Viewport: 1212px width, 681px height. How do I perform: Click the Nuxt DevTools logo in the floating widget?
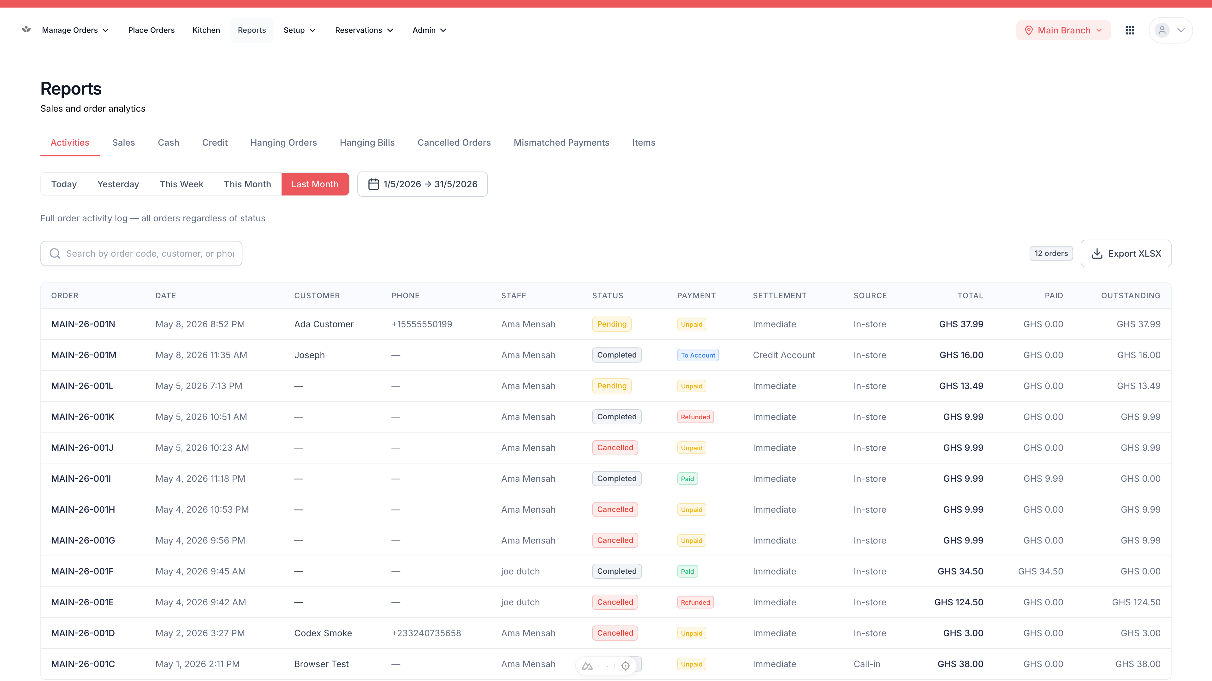pos(587,666)
